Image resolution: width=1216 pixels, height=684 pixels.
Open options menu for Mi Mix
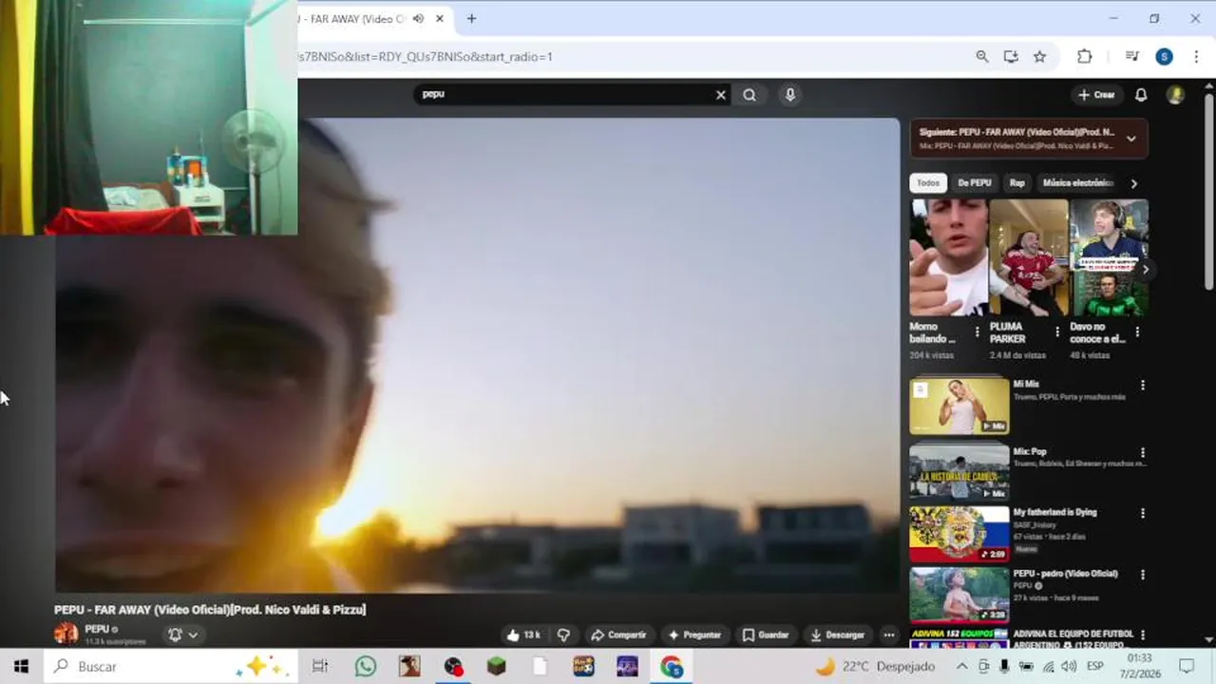click(x=1143, y=386)
